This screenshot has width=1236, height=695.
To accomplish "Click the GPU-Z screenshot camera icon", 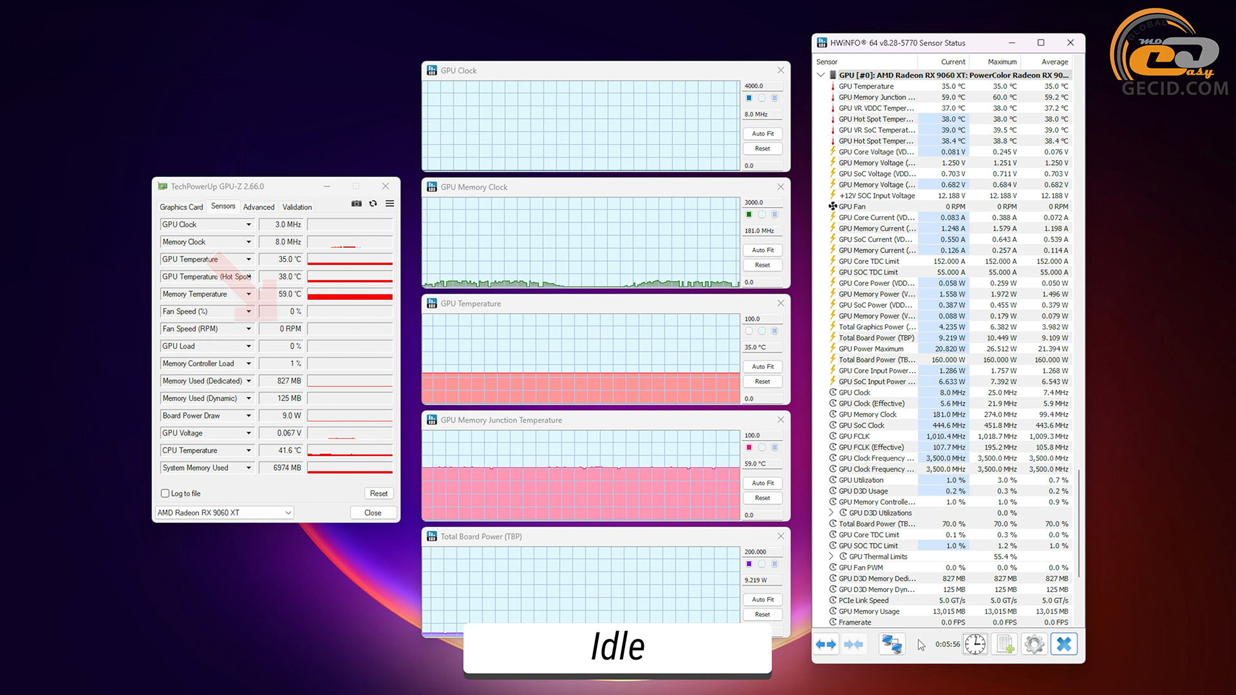I will (357, 203).
